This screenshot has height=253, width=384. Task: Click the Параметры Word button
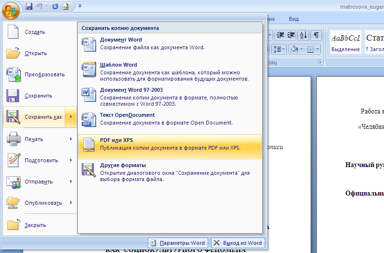pyautogui.click(x=178, y=243)
